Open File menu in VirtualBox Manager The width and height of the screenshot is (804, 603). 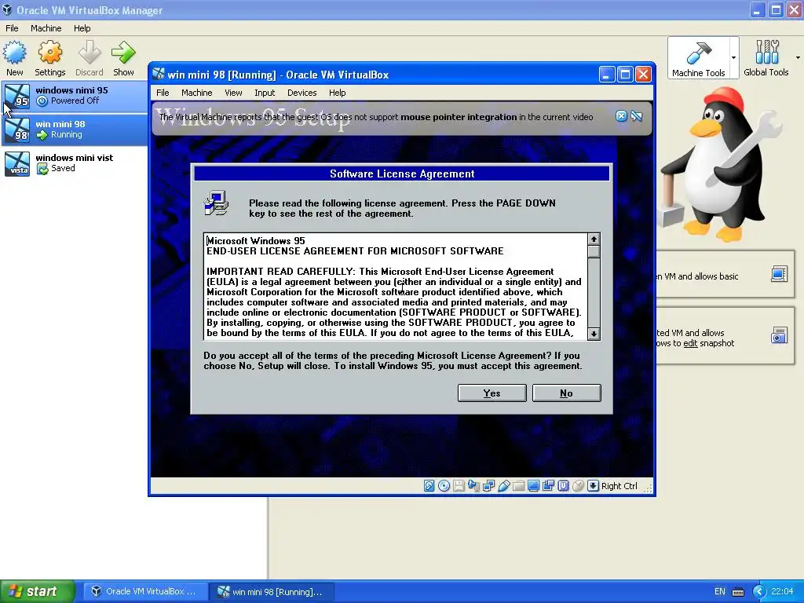pyautogui.click(x=12, y=28)
